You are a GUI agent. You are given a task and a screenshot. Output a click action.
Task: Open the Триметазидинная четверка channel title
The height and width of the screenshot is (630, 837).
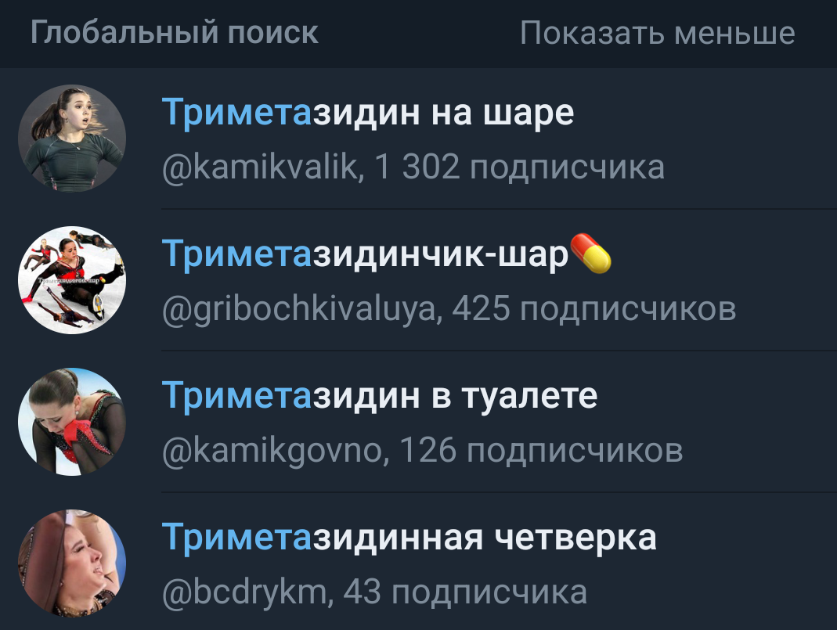pyautogui.click(x=409, y=537)
